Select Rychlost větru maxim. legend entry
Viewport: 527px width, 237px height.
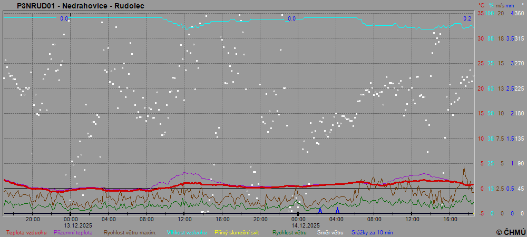(130, 232)
